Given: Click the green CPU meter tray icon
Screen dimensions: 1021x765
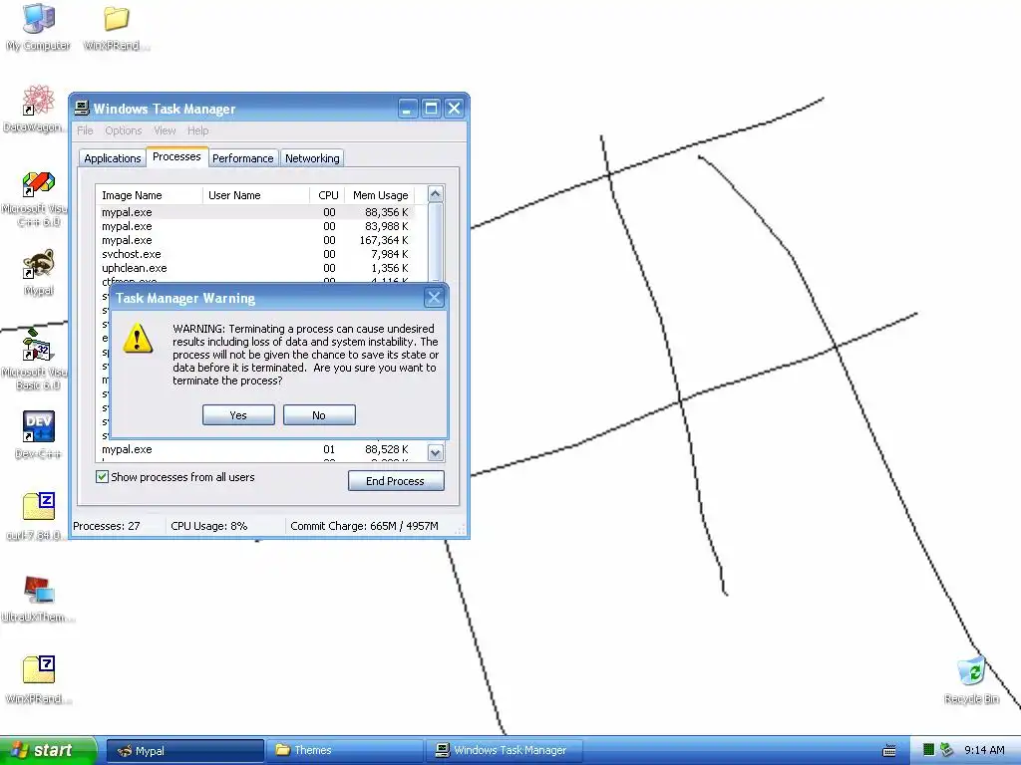Looking at the screenshot, I should point(929,750).
